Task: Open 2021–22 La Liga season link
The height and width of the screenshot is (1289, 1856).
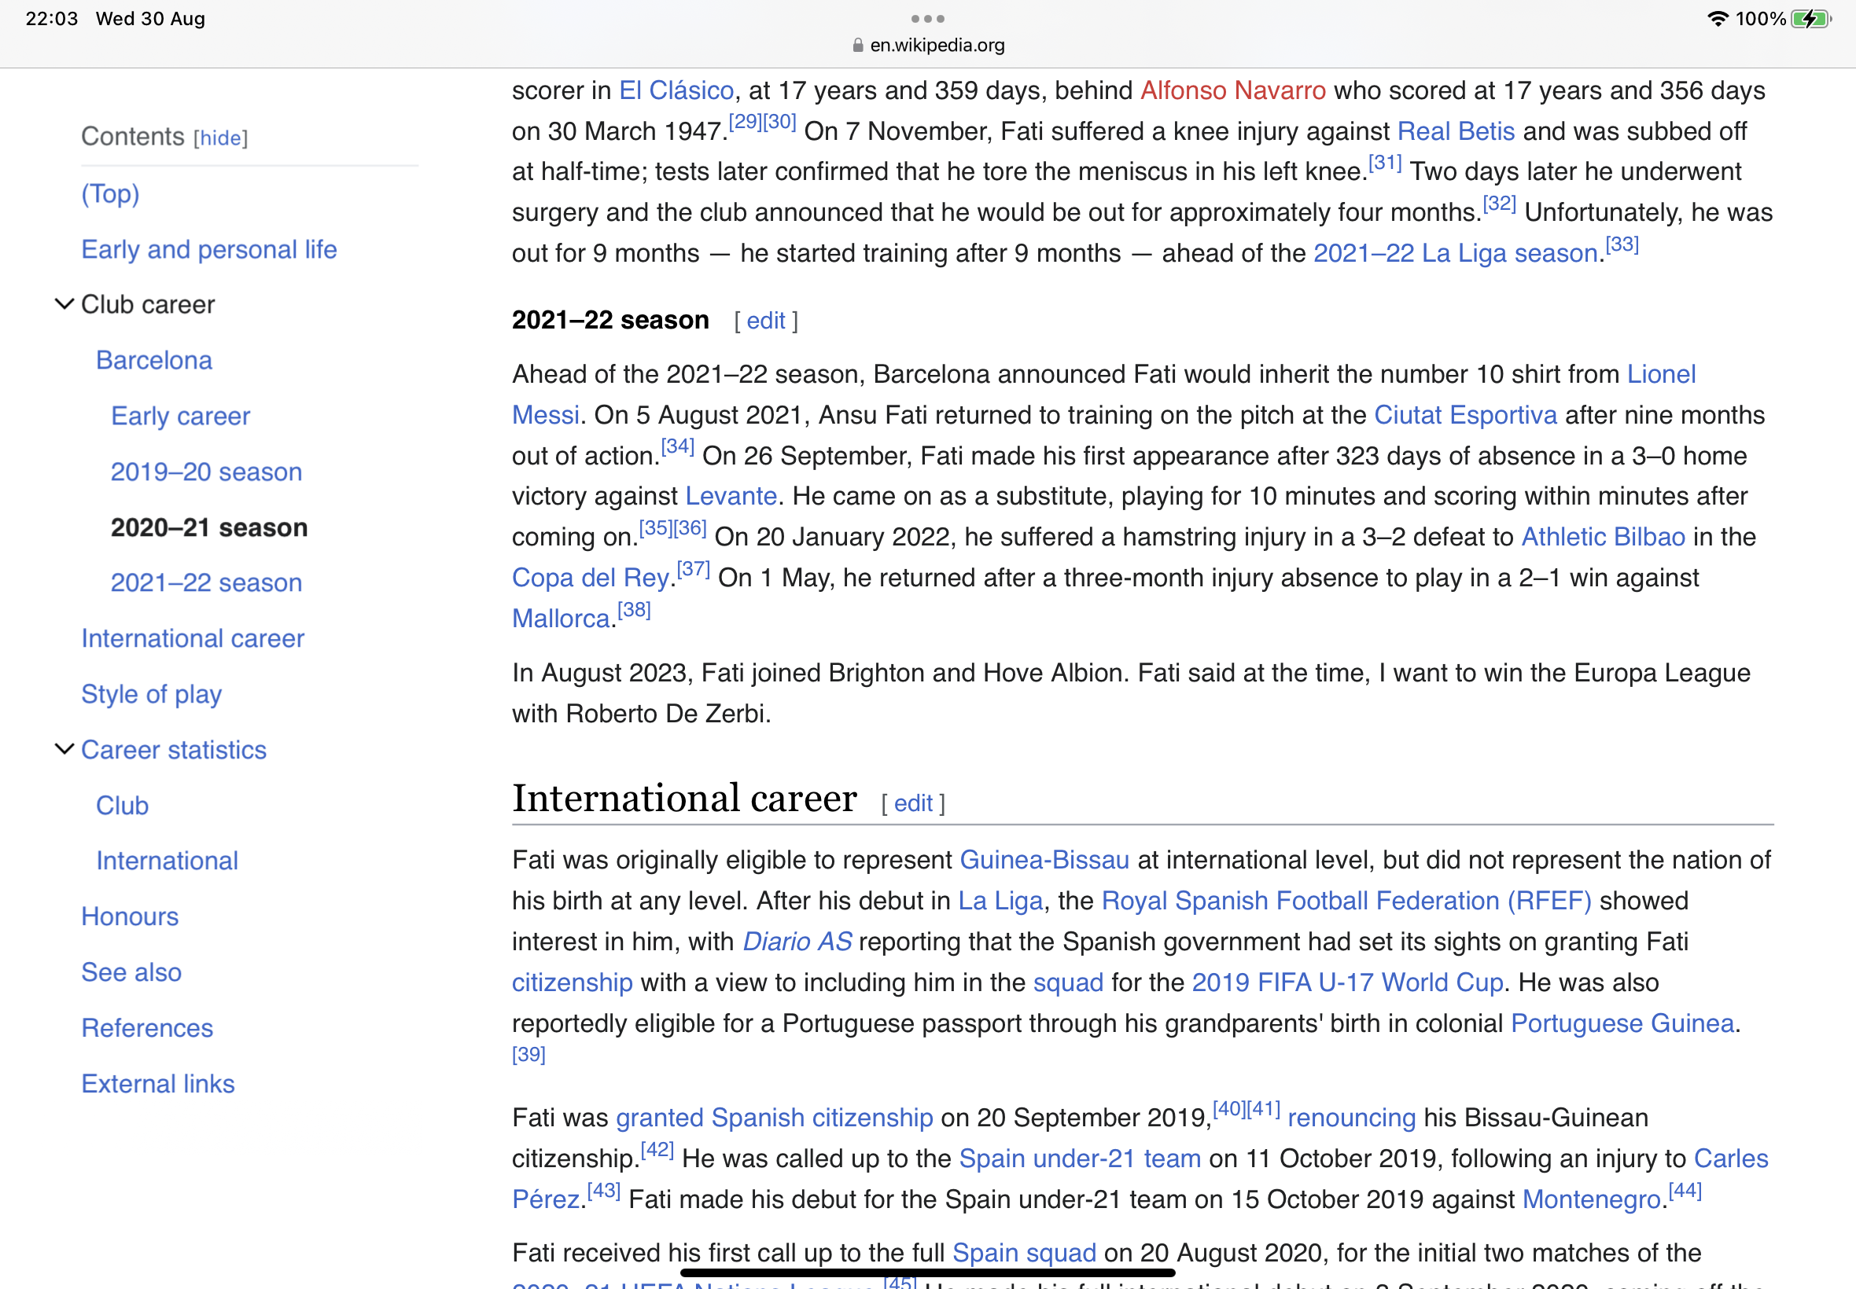Action: [x=1455, y=254]
